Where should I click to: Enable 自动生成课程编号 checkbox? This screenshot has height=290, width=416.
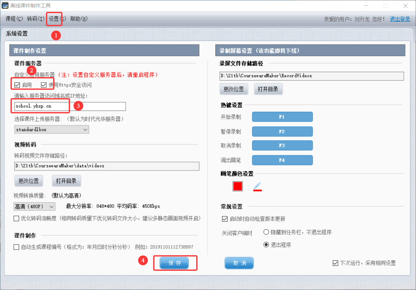pyautogui.click(x=17, y=247)
